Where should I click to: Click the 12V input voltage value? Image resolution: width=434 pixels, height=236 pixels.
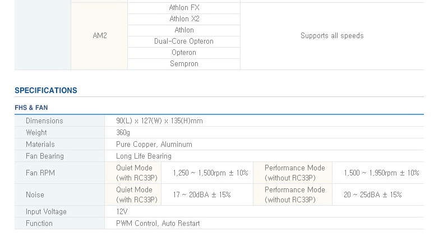click(122, 212)
